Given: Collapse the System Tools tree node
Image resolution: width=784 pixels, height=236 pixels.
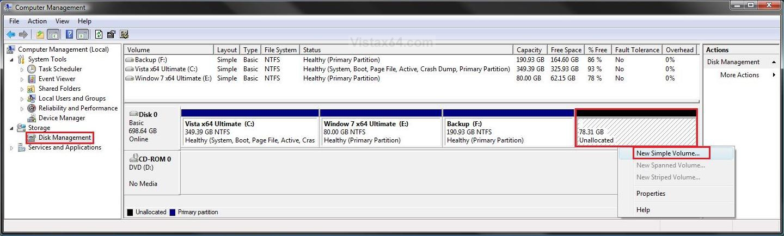Looking at the screenshot, I should click(12, 59).
